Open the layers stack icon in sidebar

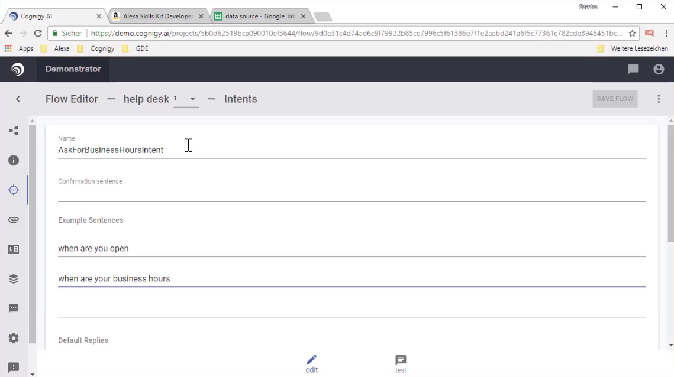point(13,279)
